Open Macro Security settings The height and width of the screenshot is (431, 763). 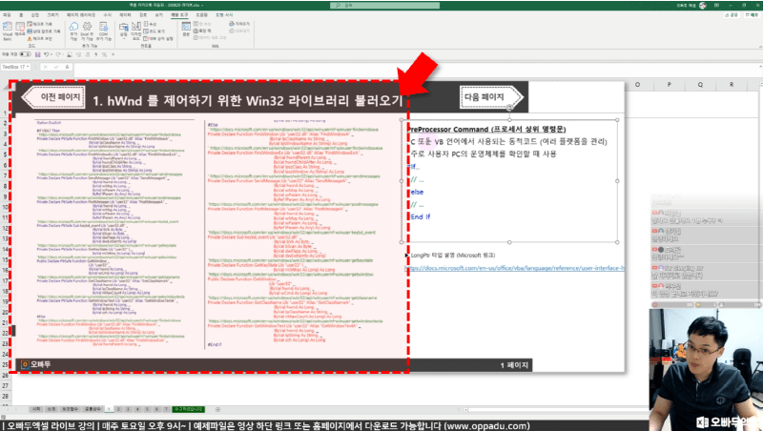tap(39, 38)
